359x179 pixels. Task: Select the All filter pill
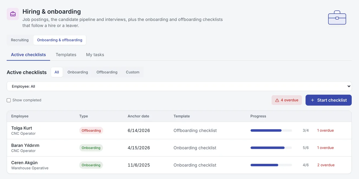(57, 72)
